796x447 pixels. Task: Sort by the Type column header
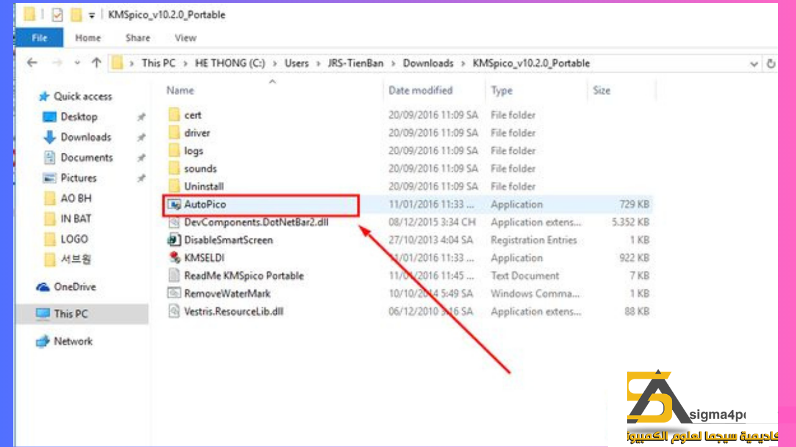tap(502, 91)
